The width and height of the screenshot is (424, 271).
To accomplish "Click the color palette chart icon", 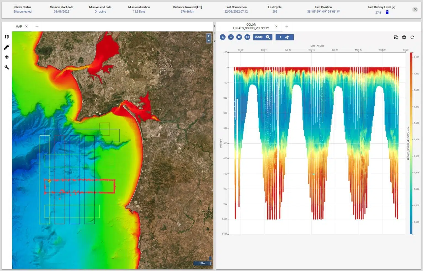I will pyautogui.click(x=239, y=37).
